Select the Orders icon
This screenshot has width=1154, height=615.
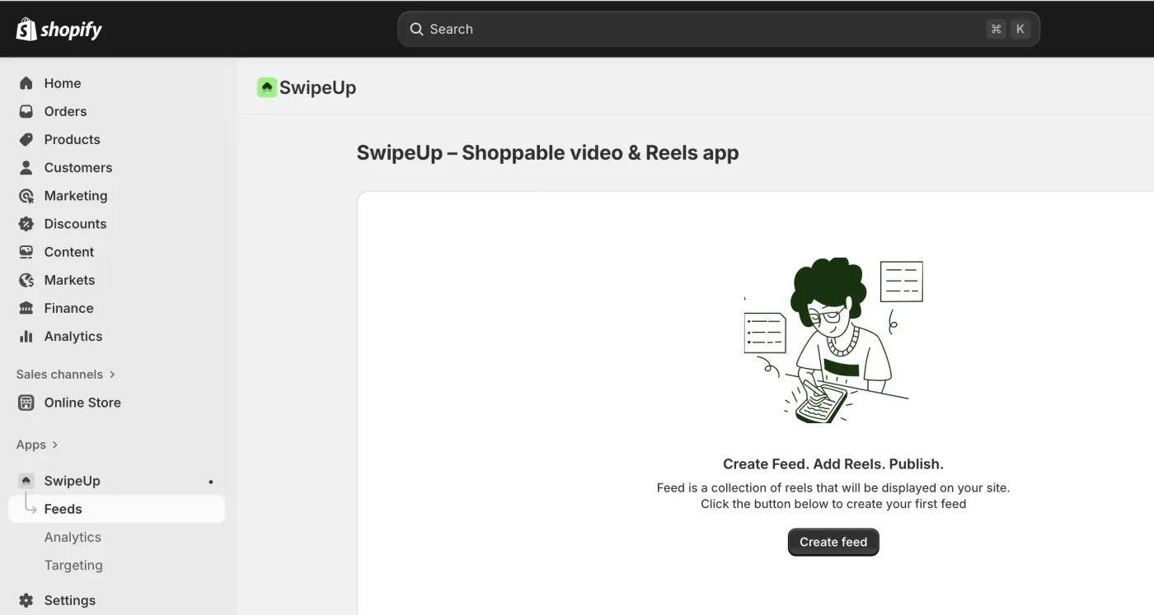pos(26,111)
